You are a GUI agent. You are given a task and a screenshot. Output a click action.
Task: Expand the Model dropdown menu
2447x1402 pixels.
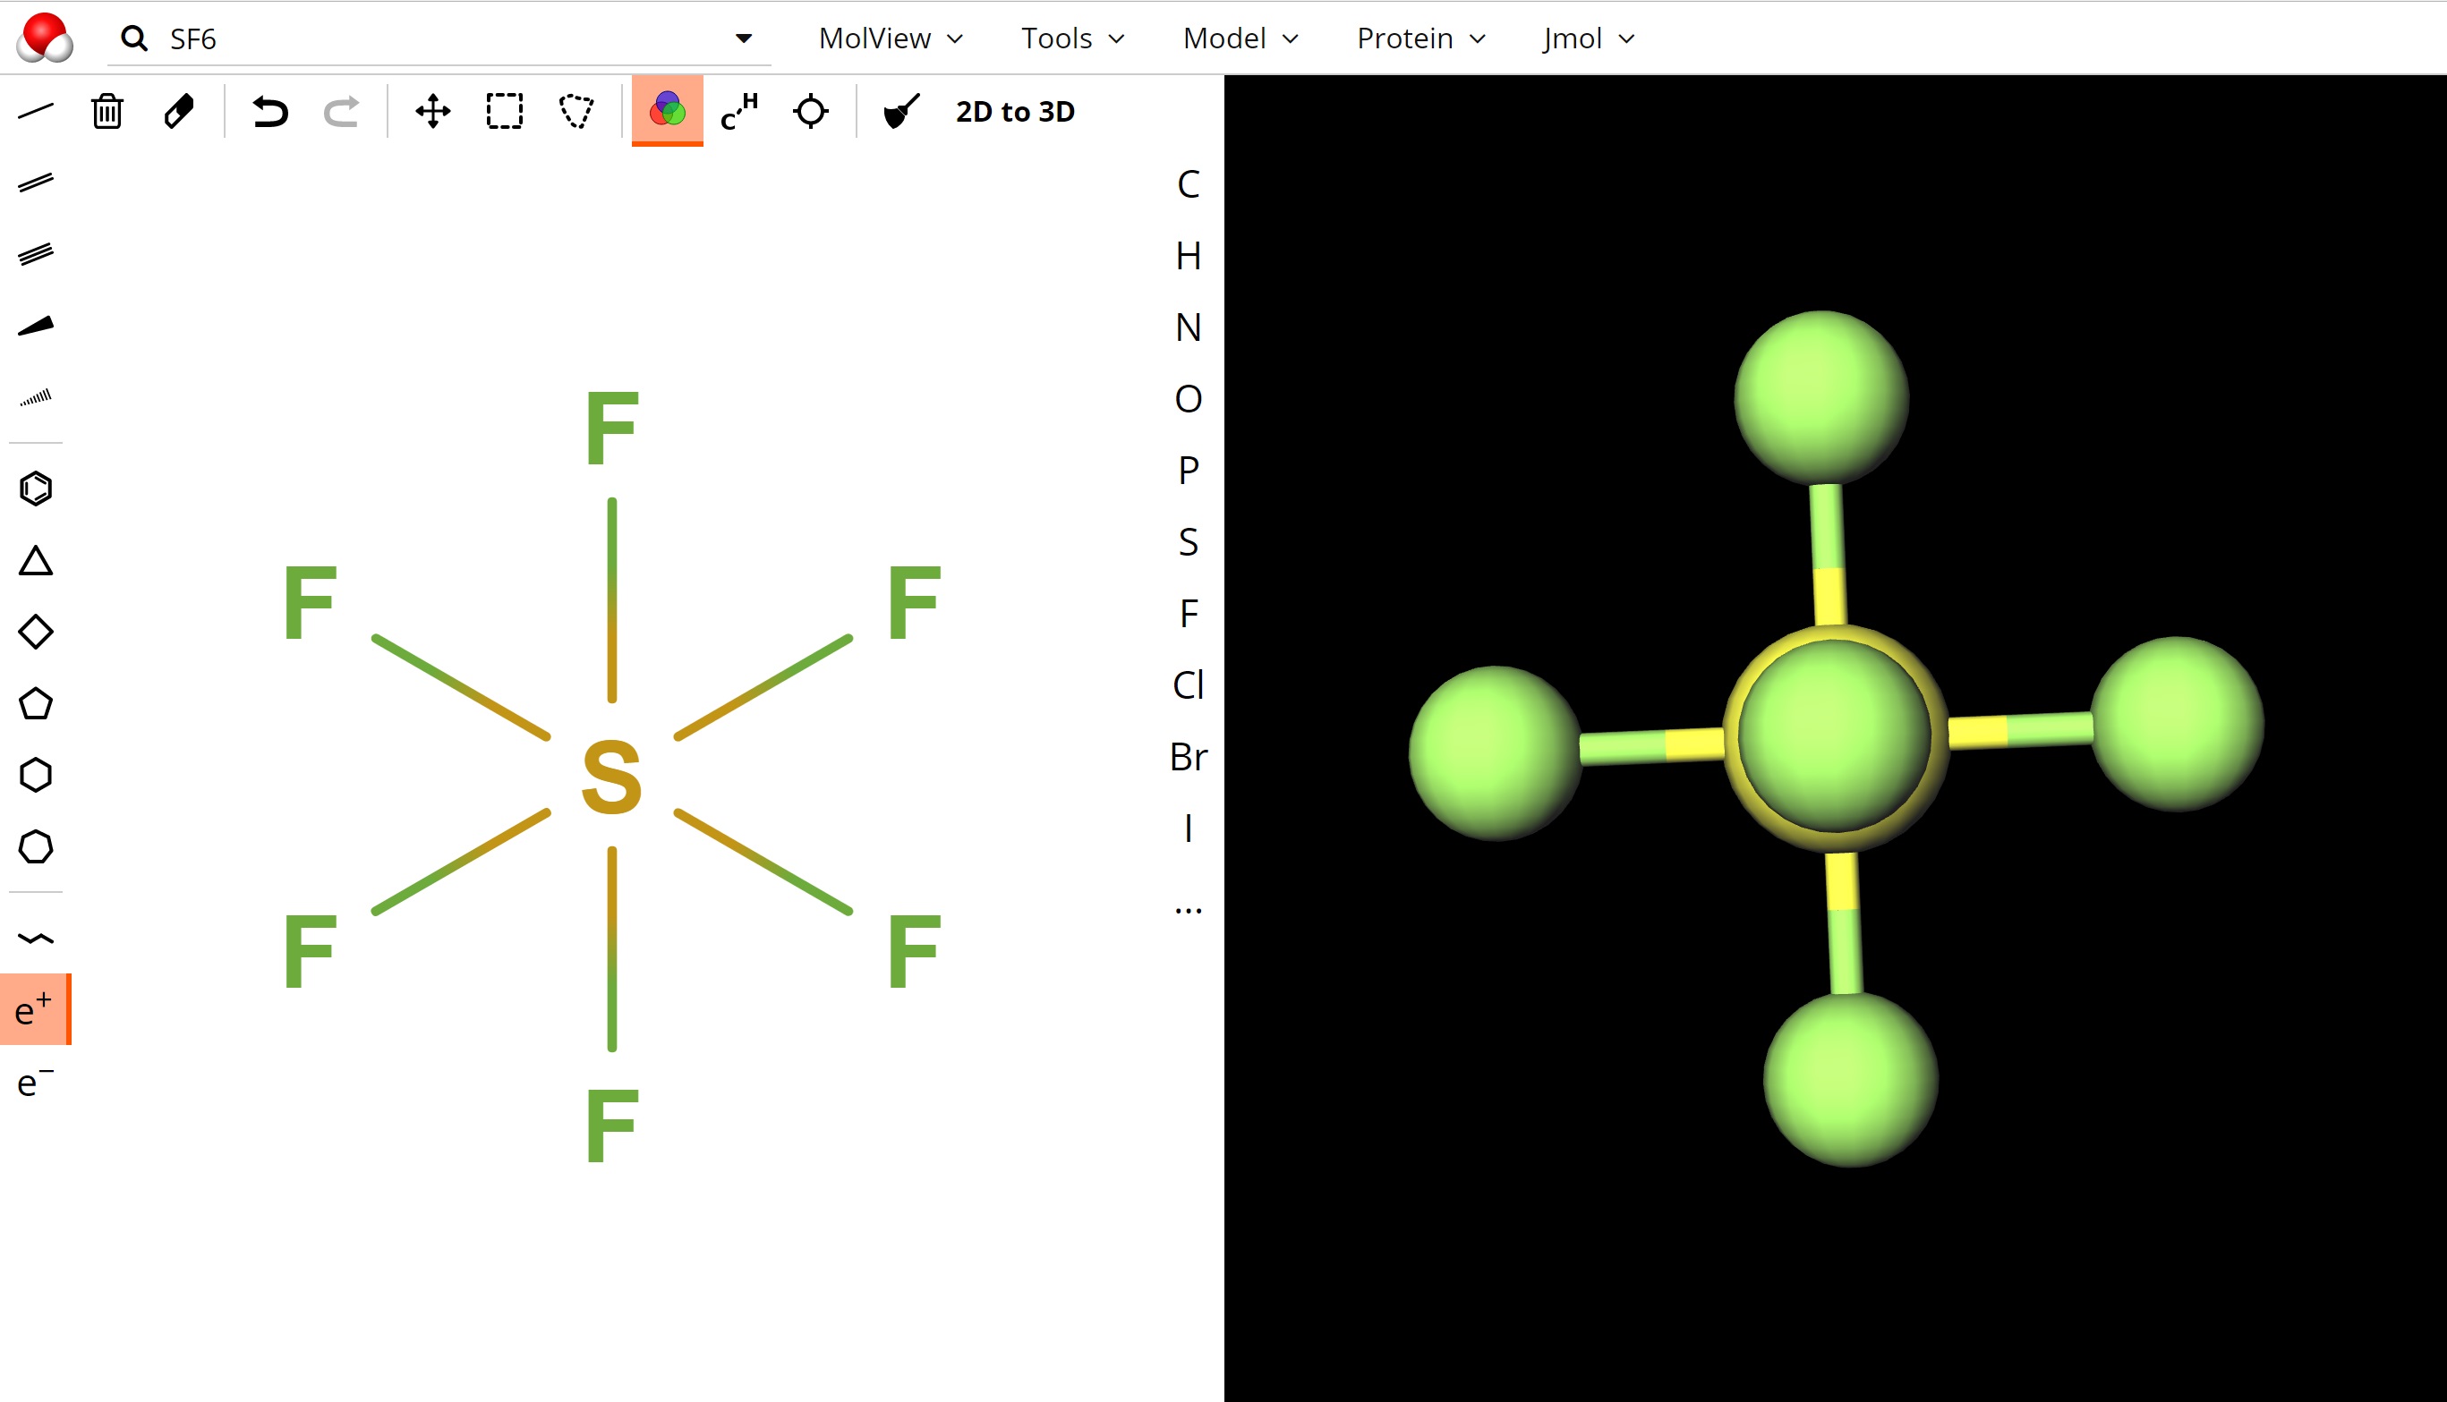(x=1241, y=38)
